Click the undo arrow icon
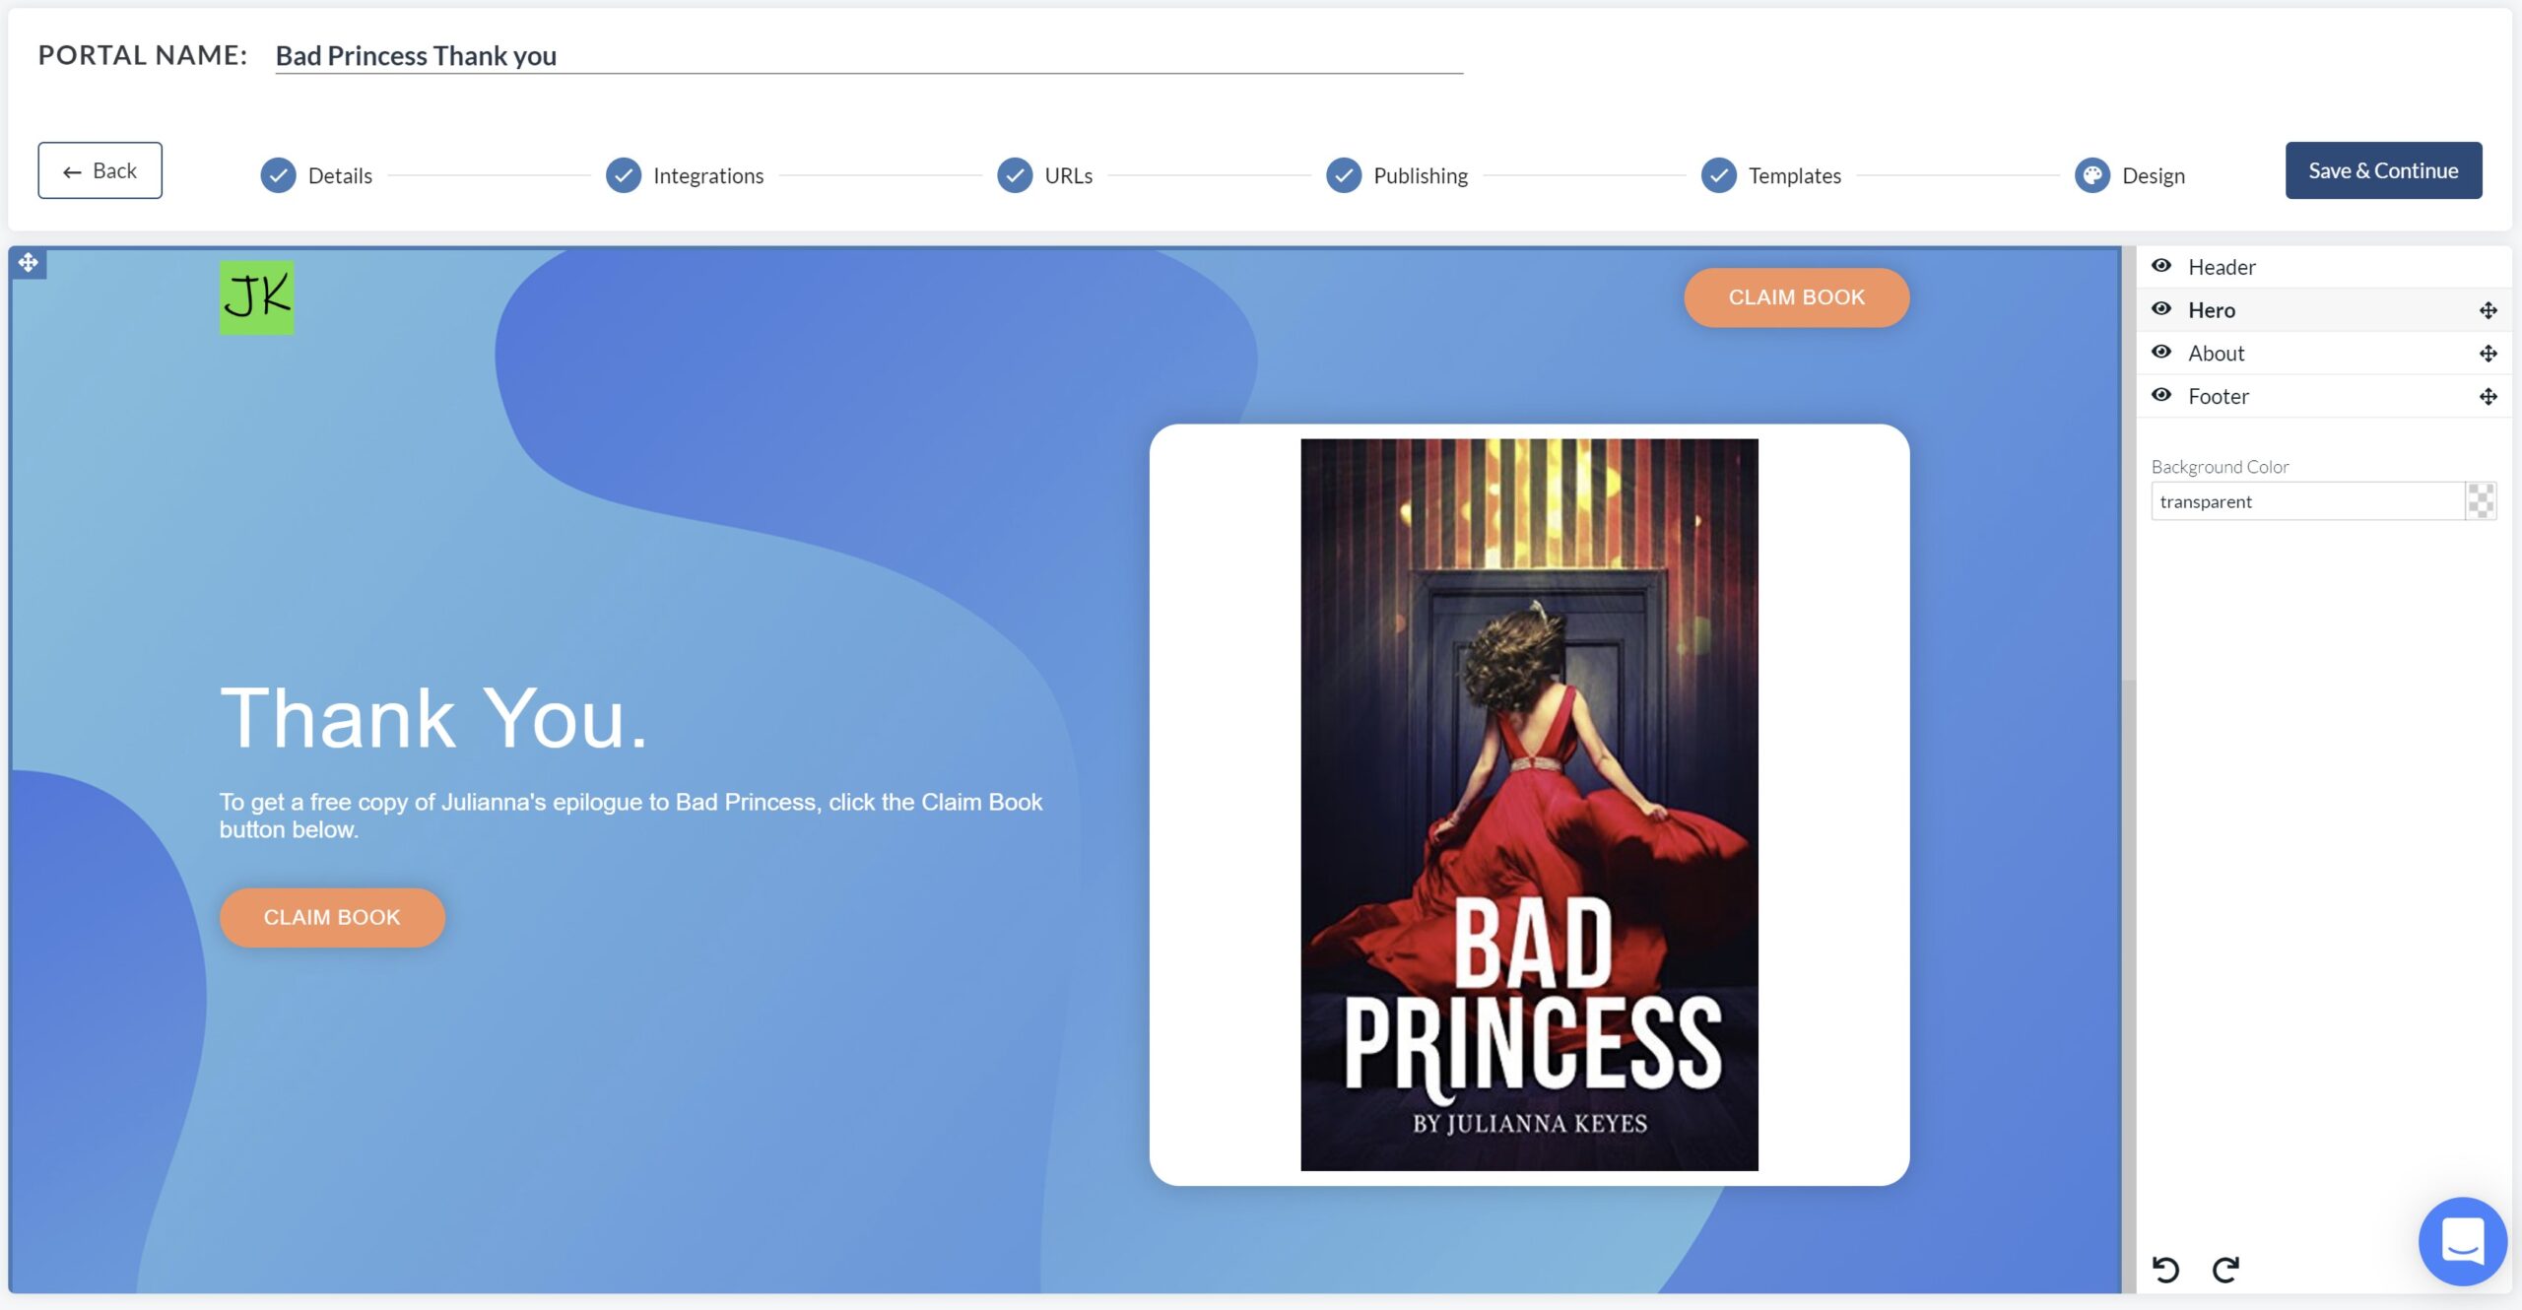The height and width of the screenshot is (1310, 2522). tap(2165, 1269)
